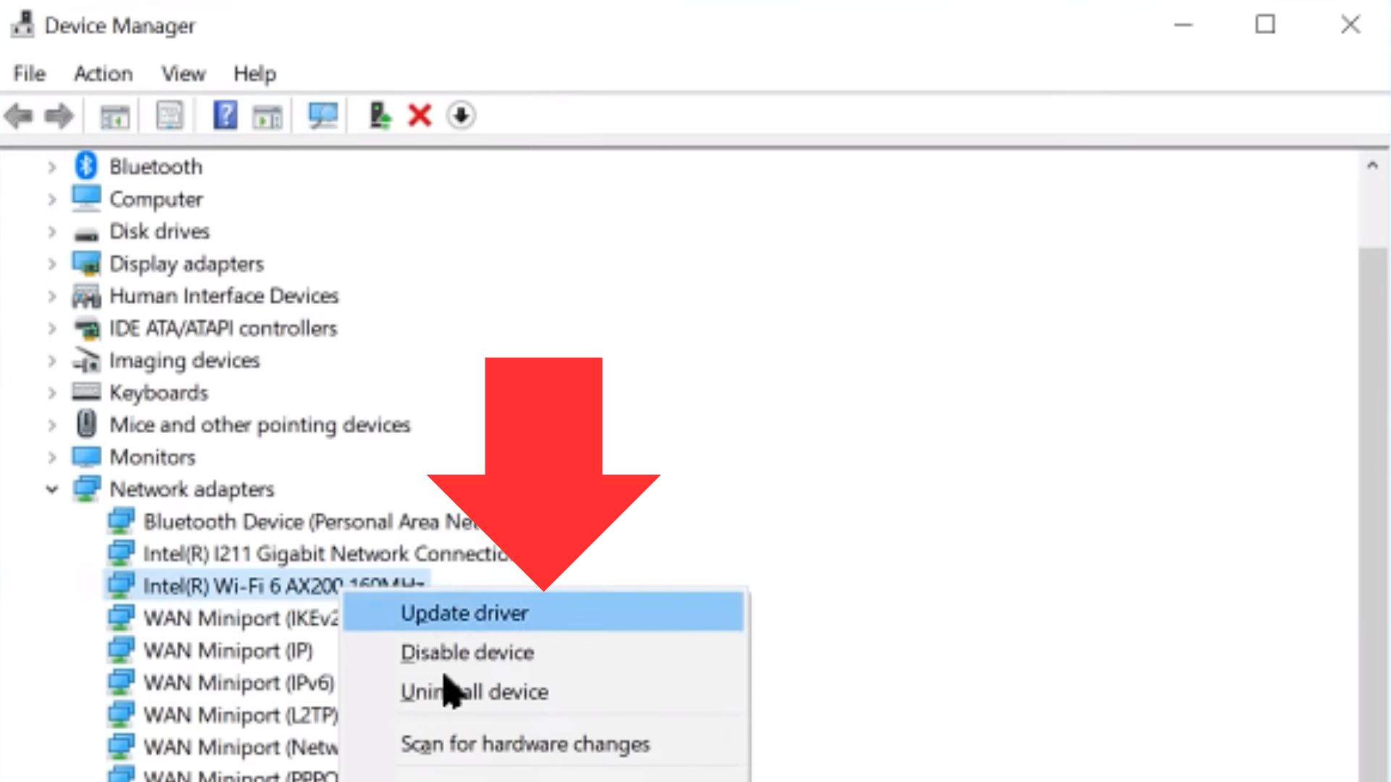Image resolution: width=1391 pixels, height=782 pixels.
Task: Expand the Human Interface Devices node
Action: point(51,296)
